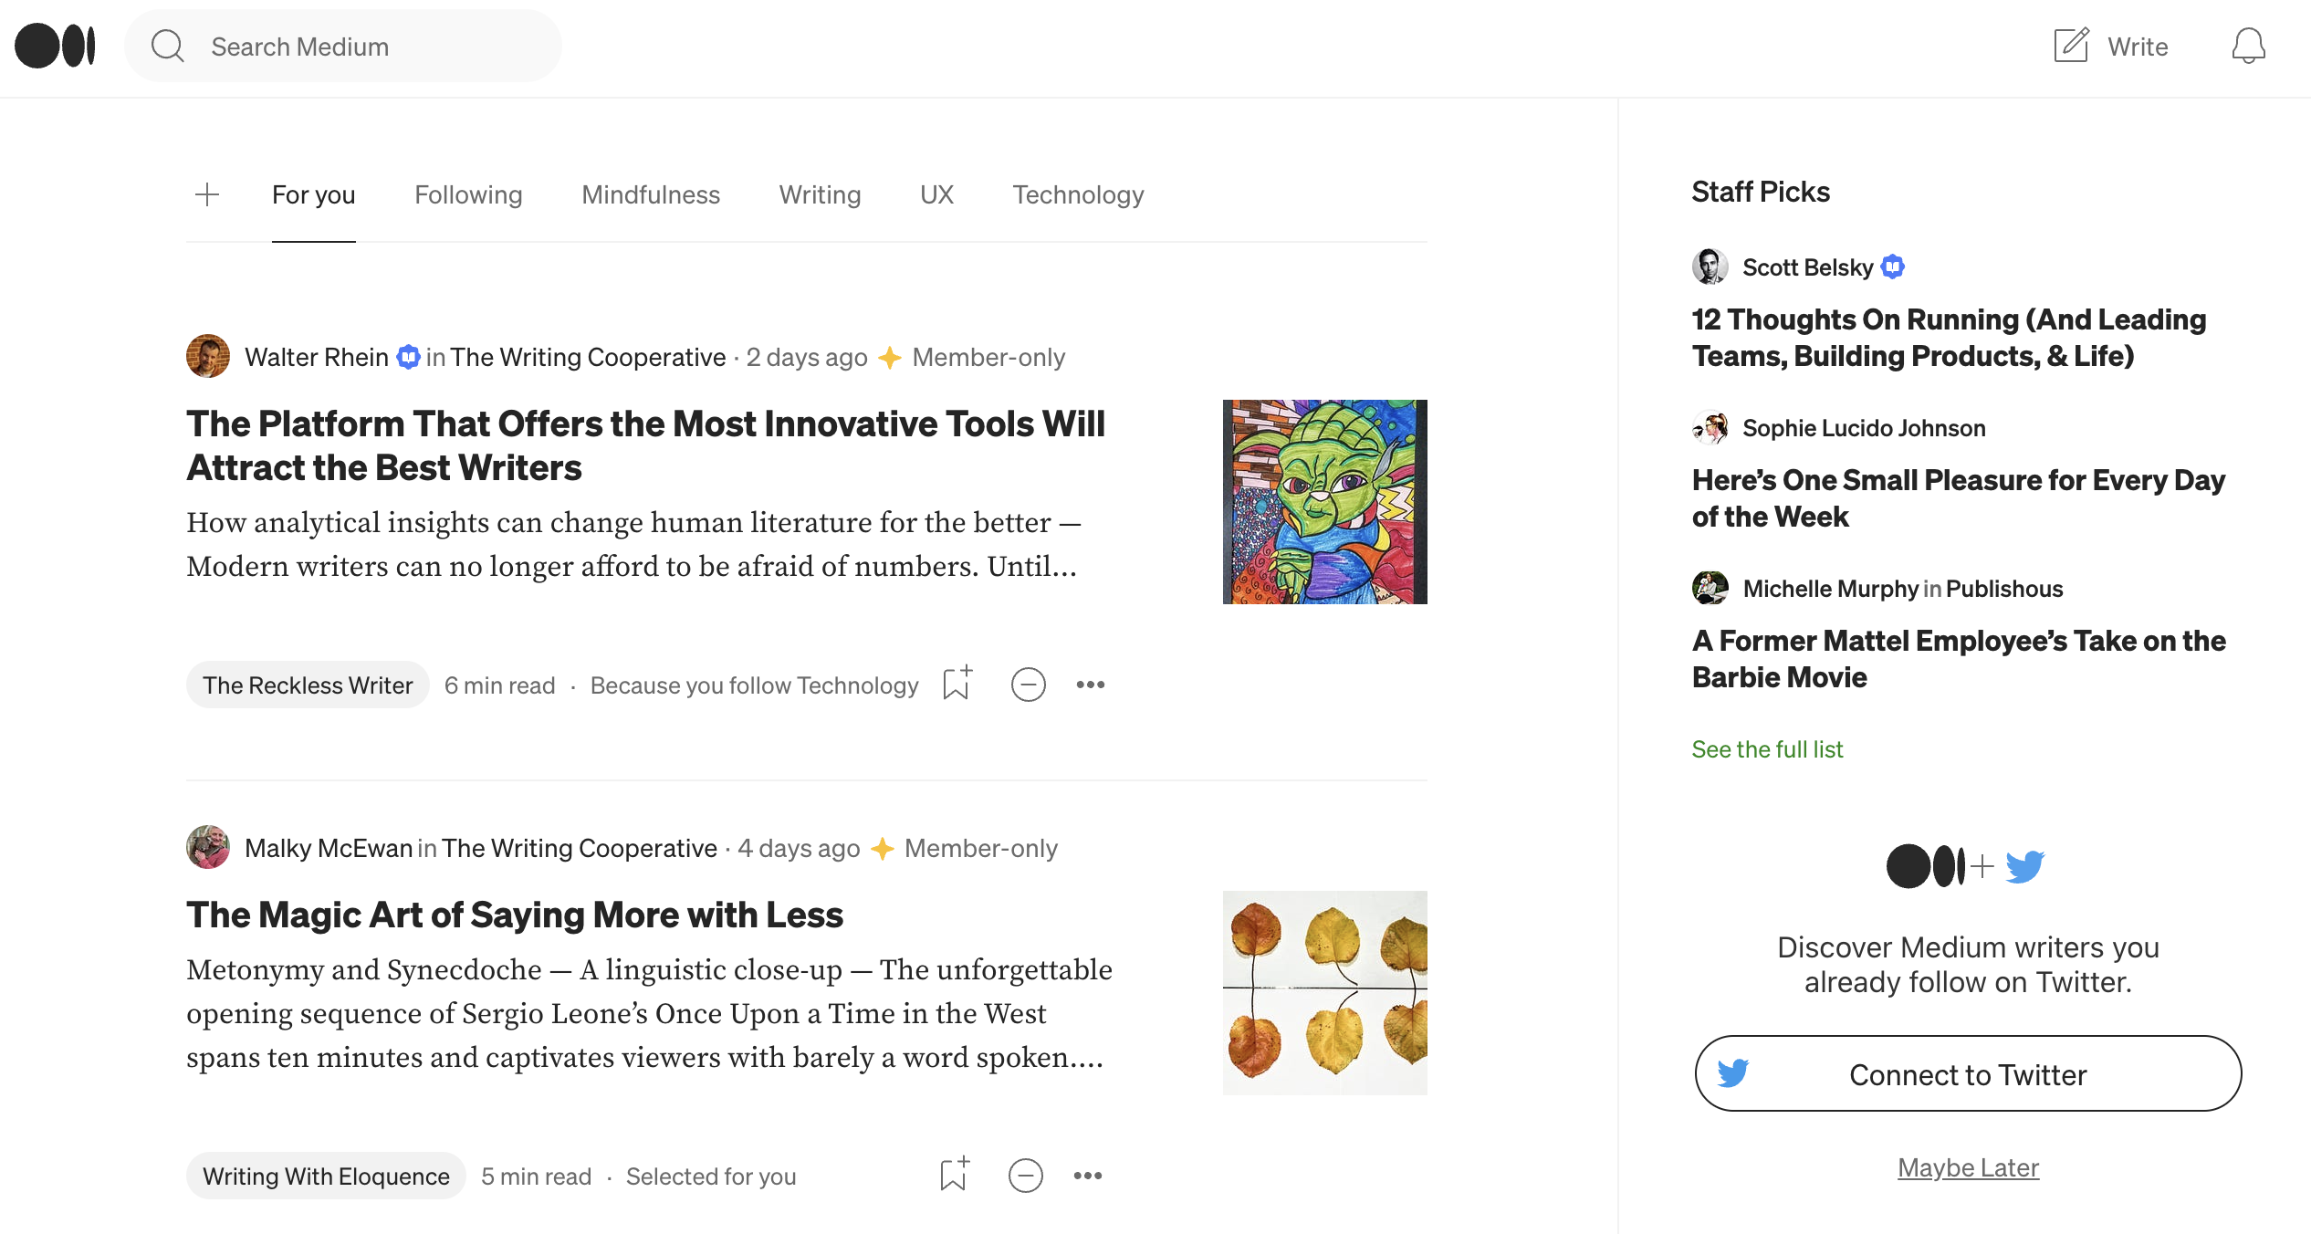2311x1234 pixels.
Task: Click the Medium logo home icon
Action: [55, 46]
